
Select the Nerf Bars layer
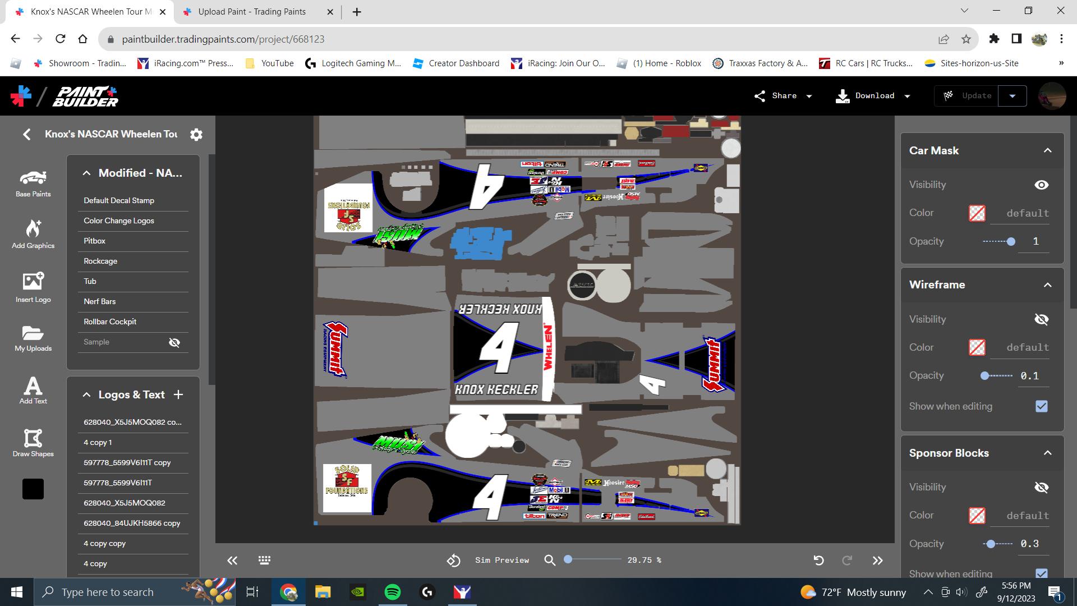(100, 301)
